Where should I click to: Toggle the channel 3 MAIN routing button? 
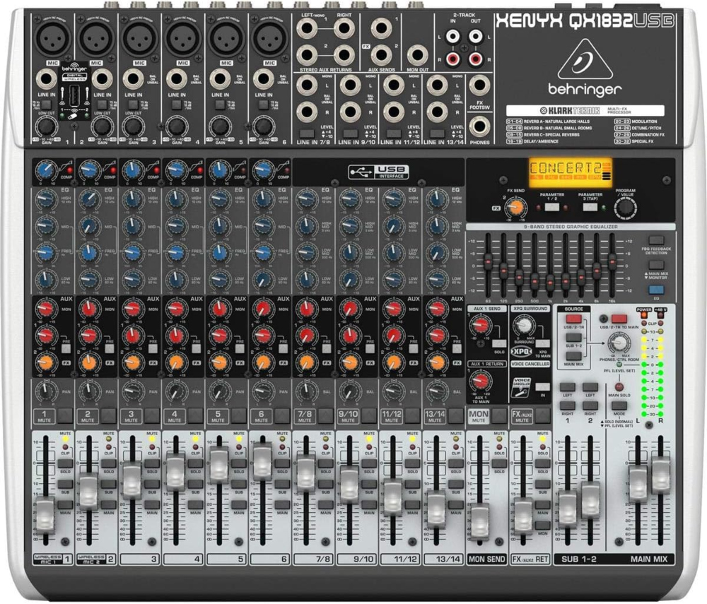(152, 505)
